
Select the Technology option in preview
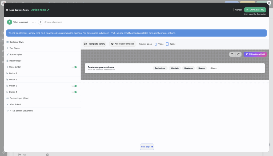coord(160,68)
